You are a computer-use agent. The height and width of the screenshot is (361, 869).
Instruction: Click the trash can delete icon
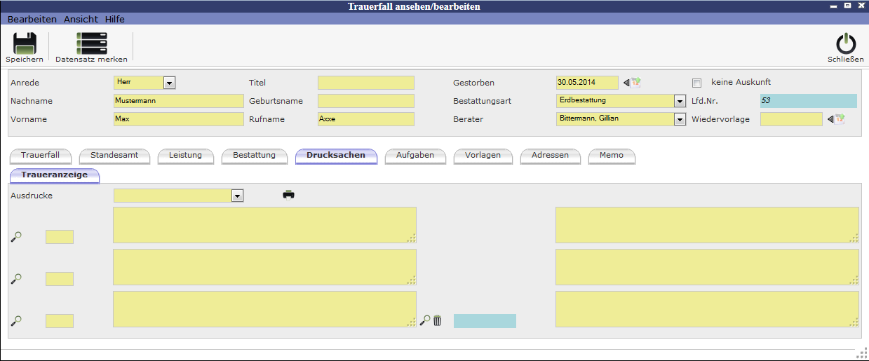tap(438, 320)
